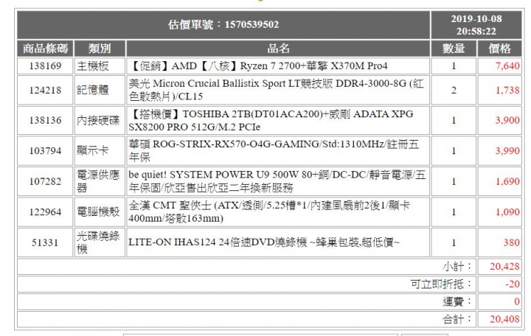Click the 數量 column header
Image resolution: width=531 pixels, height=336 pixels.
point(454,49)
